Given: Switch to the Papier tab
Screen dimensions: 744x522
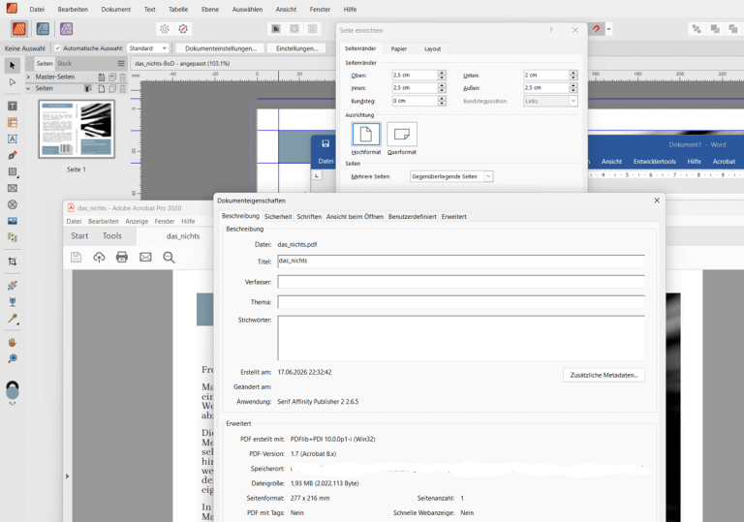Looking at the screenshot, I should 398,48.
